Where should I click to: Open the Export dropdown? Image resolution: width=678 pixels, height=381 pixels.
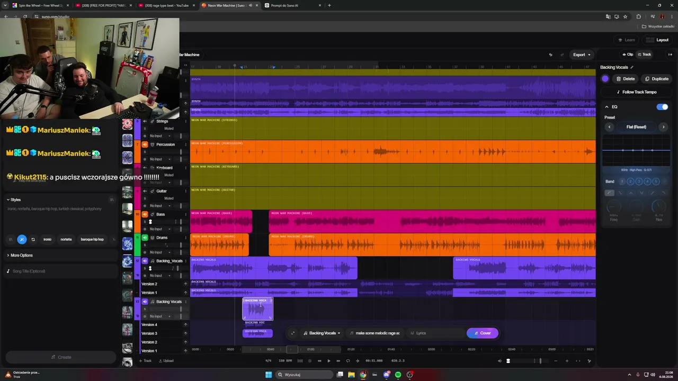582,55
